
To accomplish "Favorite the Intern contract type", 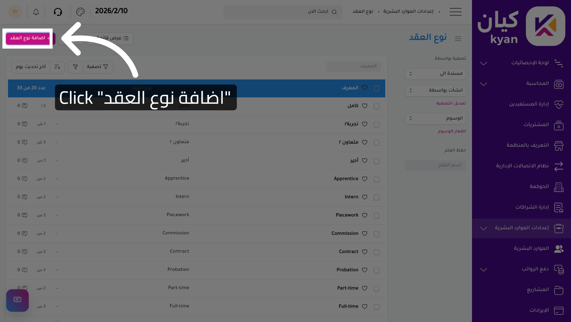I will pos(364,197).
